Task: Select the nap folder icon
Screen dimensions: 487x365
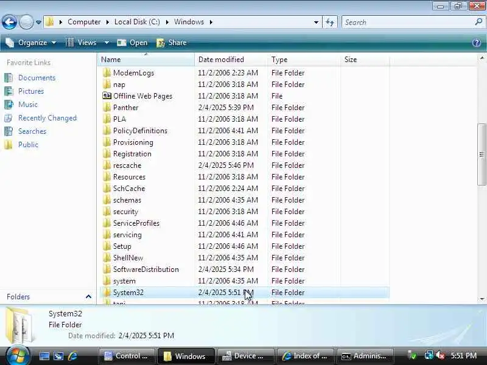Action: pos(107,84)
